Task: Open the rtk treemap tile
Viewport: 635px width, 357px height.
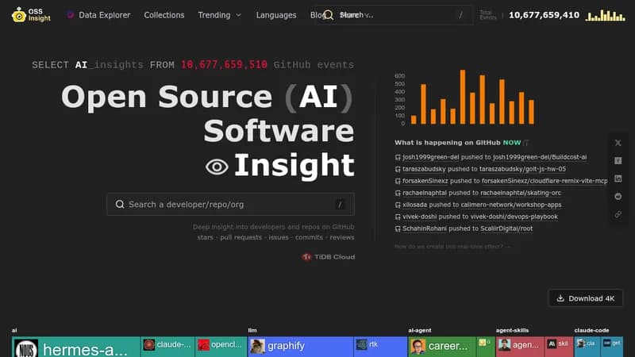Action: coord(380,346)
